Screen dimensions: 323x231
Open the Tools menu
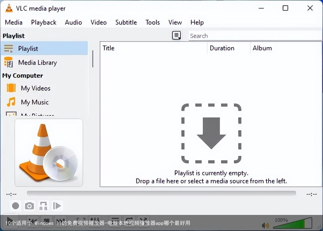[x=153, y=23]
